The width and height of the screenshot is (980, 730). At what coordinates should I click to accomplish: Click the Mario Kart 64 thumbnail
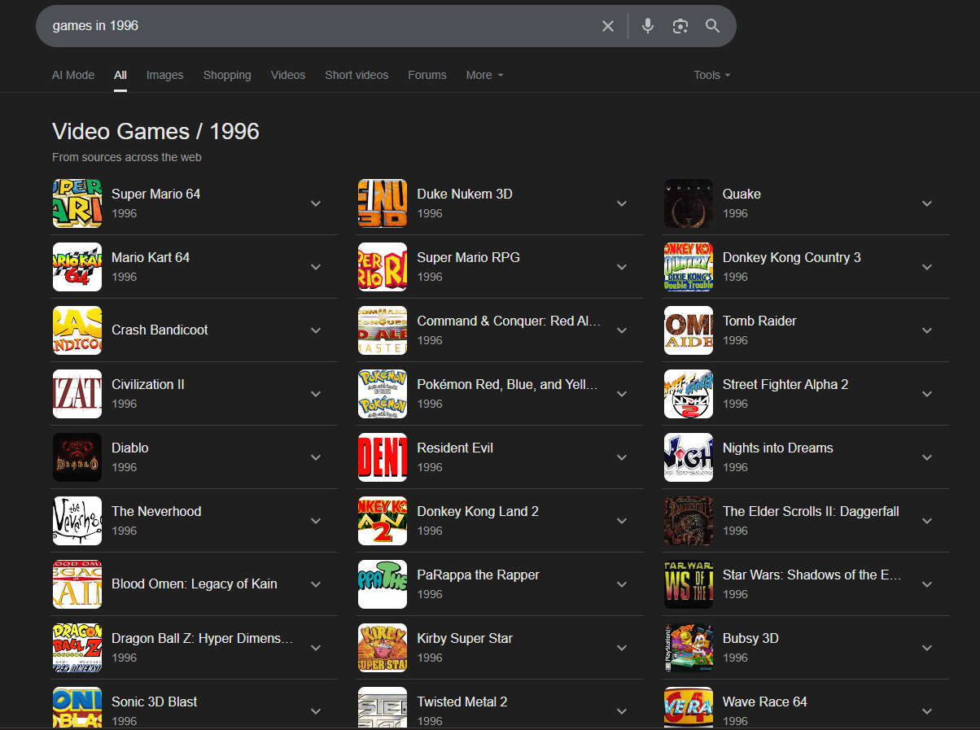pyautogui.click(x=77, y=267)
